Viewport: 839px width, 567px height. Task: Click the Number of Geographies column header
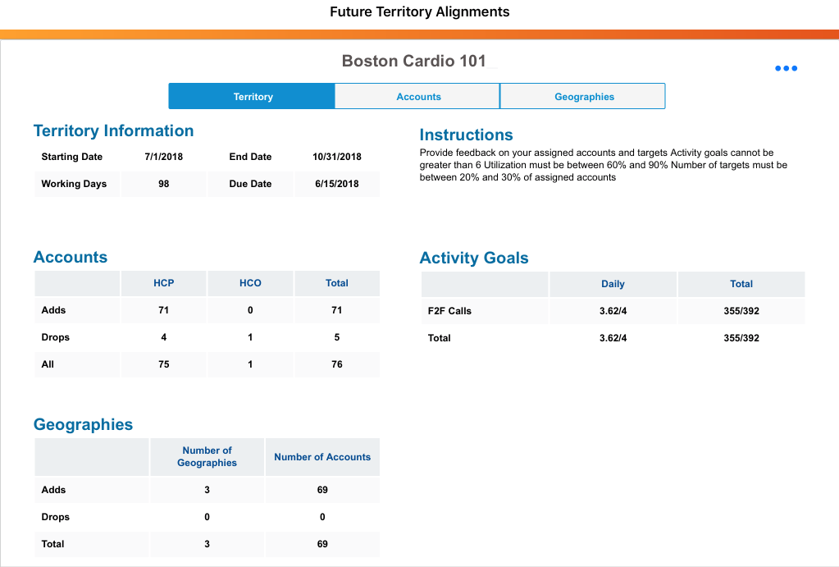coord(207,457)
